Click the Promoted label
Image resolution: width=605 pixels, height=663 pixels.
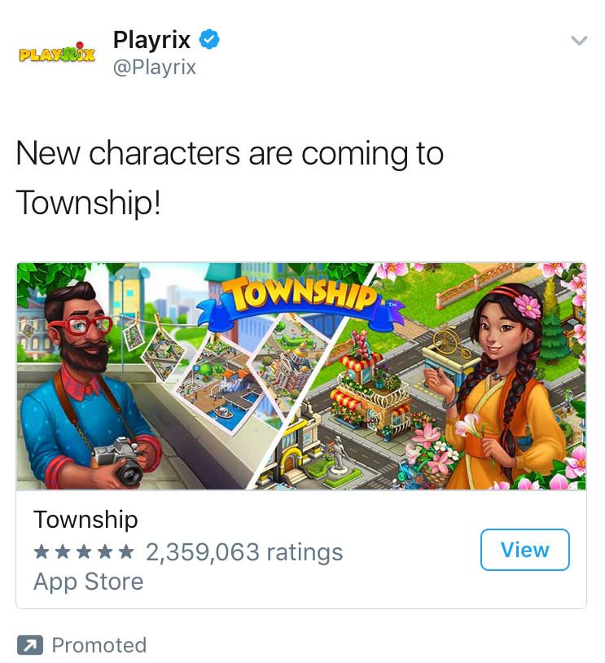click(99, 645)
